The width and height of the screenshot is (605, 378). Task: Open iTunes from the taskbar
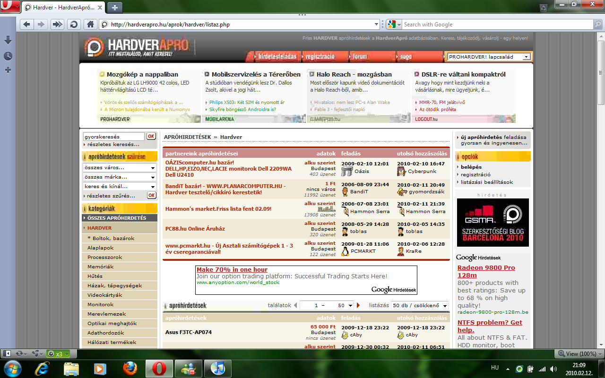pos(217,368)
